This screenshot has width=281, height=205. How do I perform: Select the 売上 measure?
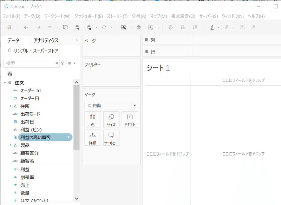[25, 185]
